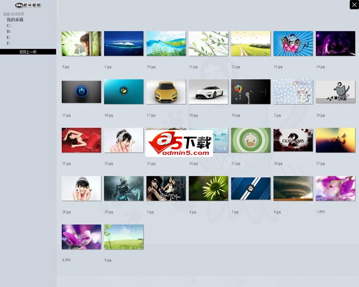Open thumbnail 7.JPG pink orchid
Image resolution: width=359 pixels, height=287 pixels.
click(335, 188)
